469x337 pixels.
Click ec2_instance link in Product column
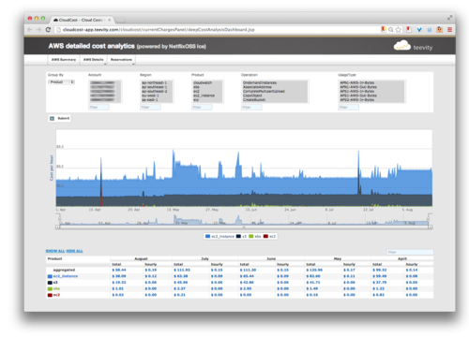(66, 276)
